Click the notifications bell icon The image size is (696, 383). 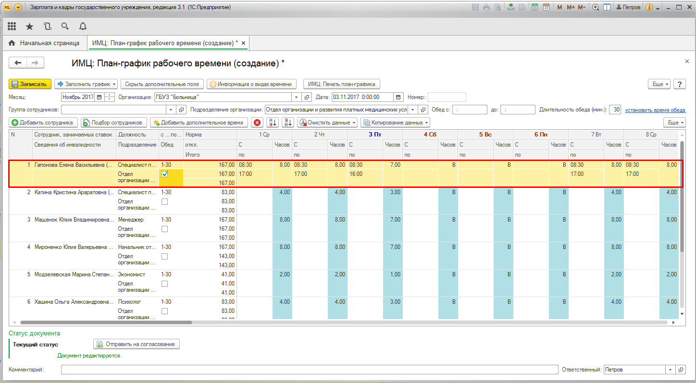coord(83,26)
